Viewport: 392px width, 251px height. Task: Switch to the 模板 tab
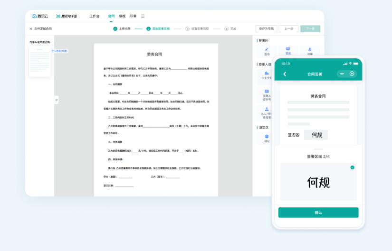pos(122,16)
